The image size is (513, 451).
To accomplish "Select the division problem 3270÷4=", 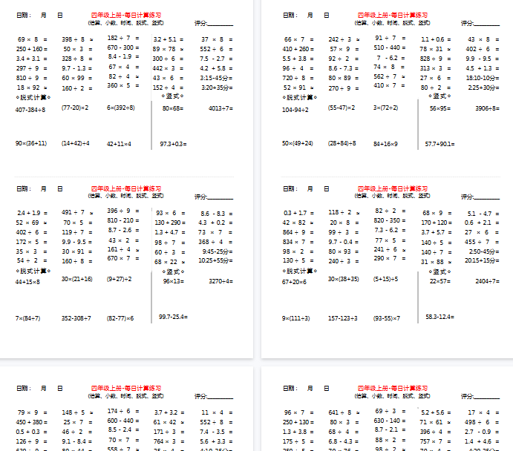I will coord(220,281).
